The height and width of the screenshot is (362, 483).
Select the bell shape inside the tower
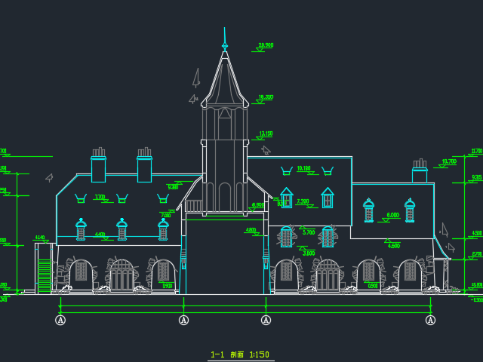225,113
